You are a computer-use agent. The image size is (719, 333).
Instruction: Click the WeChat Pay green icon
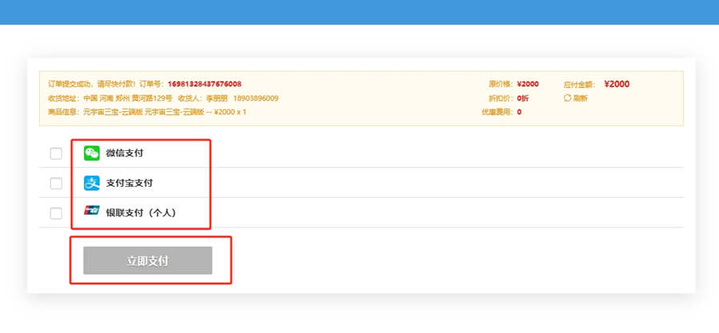coord(92,153)
